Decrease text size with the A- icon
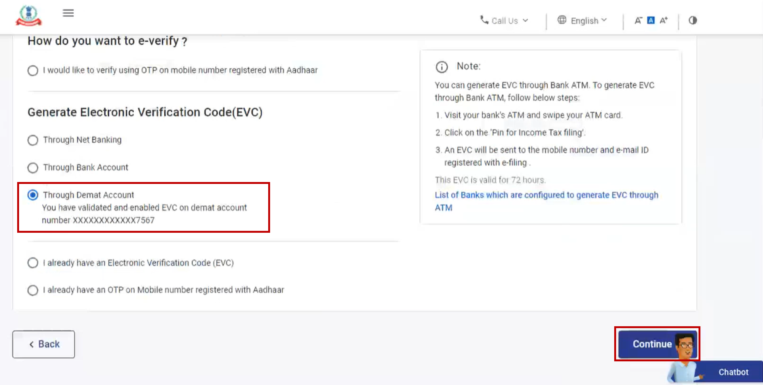The height and width of the screenshot is (385, 763). coord(637,20)
